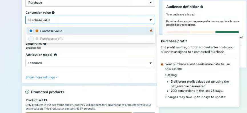Click '200 conversions in the last 28 days' text

click(x=197, y=91)
